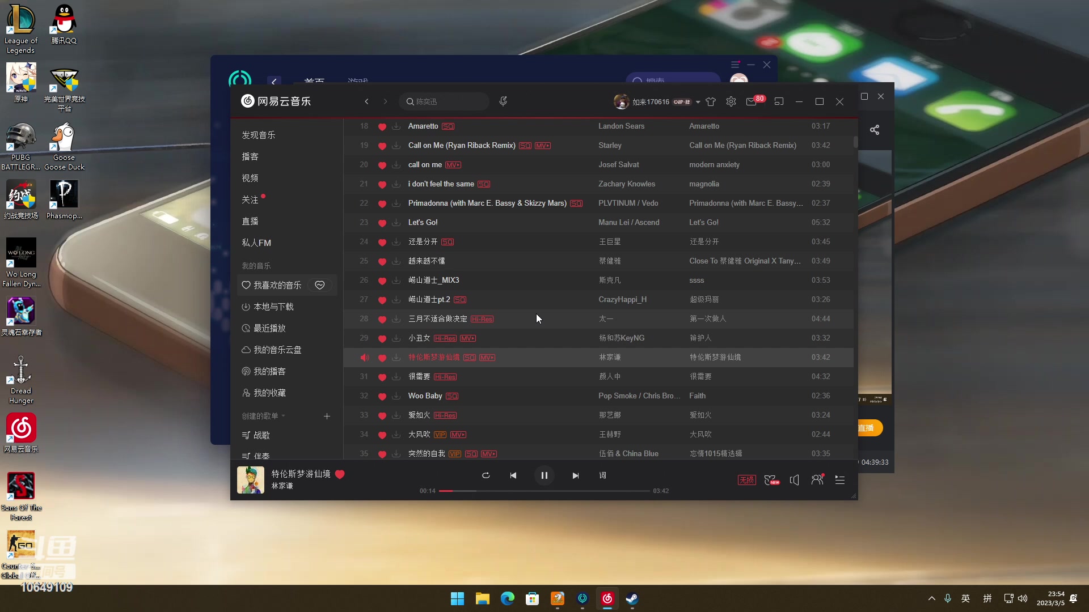
Task: Open the message inbox with 80 notifications
Action: [752, 101]
